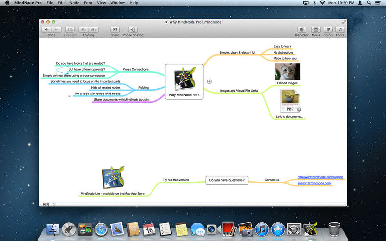Click the support@mindnode.com email link
This screenshot has width=386, height=241.
pos(314,183)
